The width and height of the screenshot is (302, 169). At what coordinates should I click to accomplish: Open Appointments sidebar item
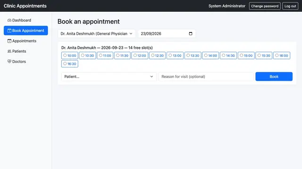[x=26, y=41]
